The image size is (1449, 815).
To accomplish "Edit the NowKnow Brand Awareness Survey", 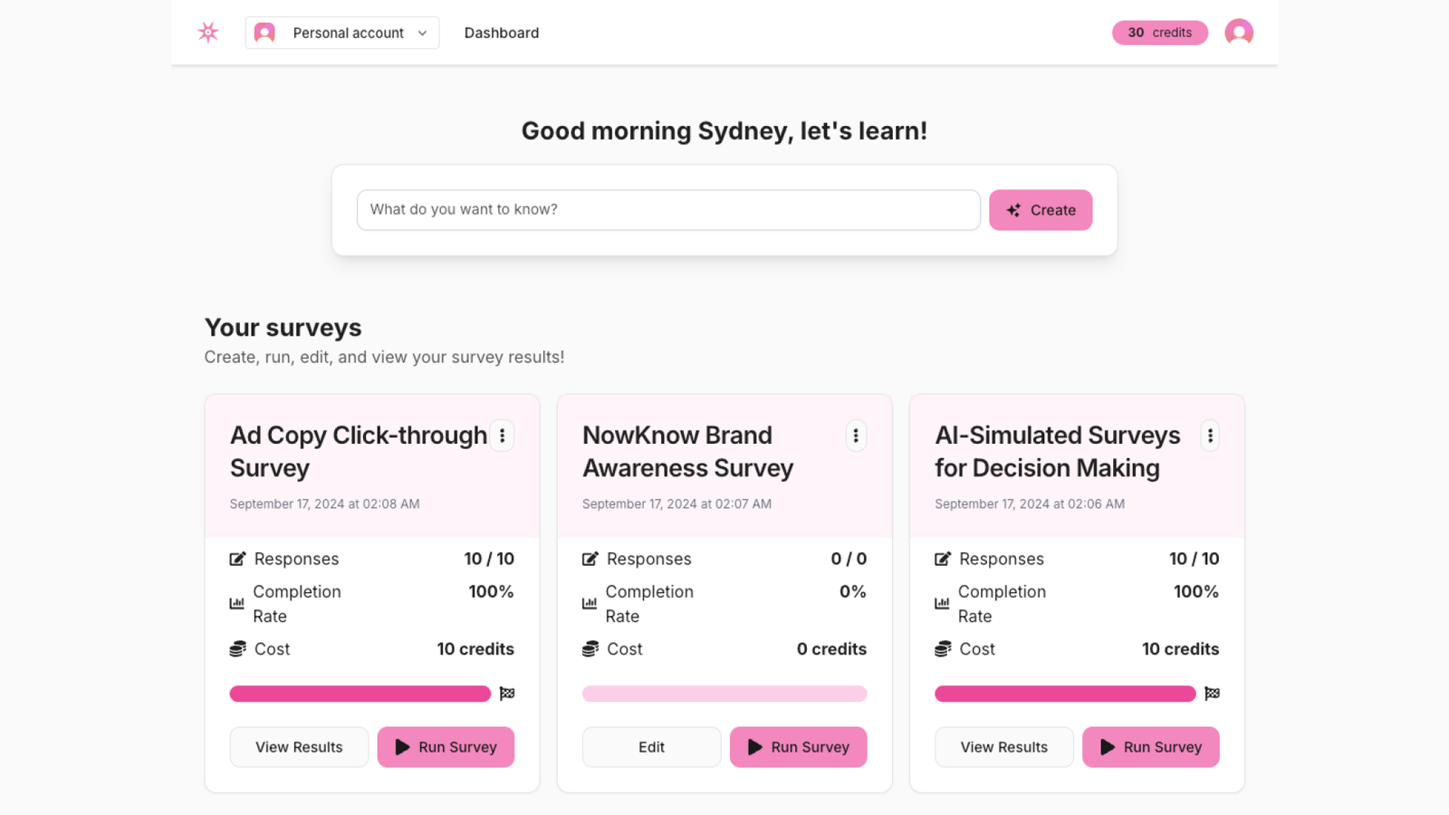I will (651, 747).
